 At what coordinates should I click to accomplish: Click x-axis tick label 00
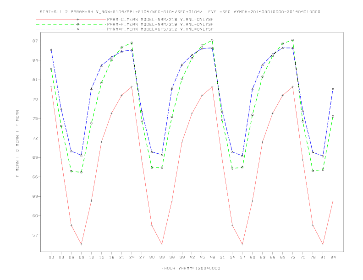[51, 257]
